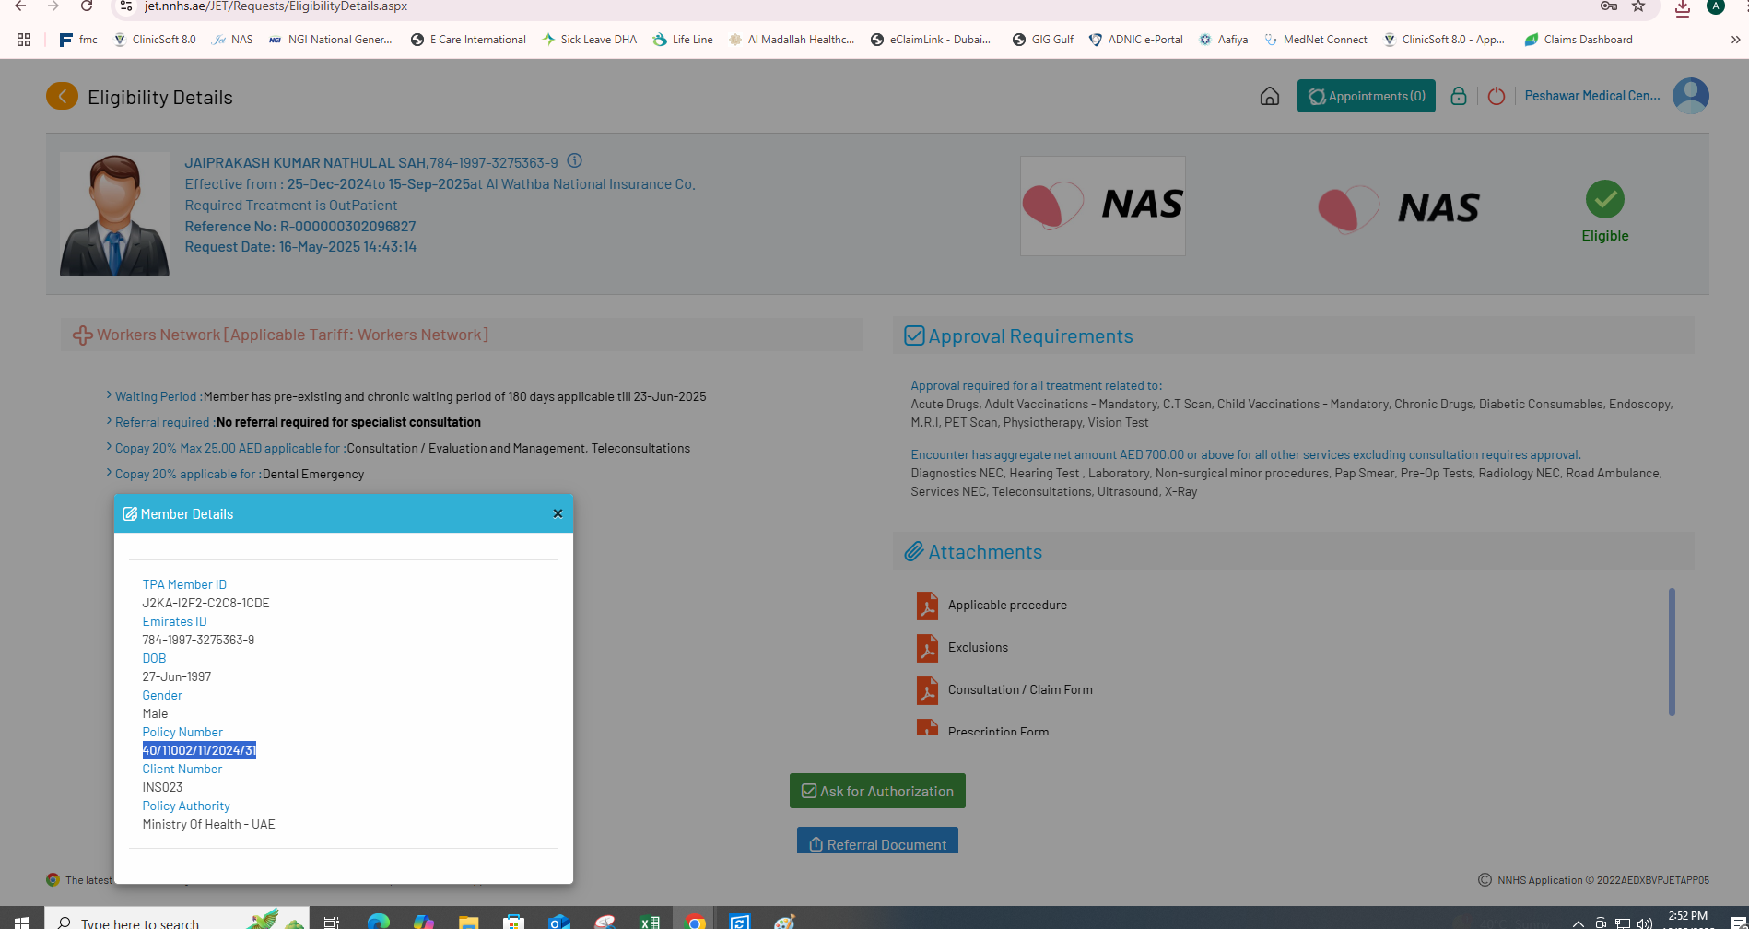Viewport: 1749px width, 929px height.
Task: Click the boxed NAS logo thumbnail
Action: (1102, 206)
